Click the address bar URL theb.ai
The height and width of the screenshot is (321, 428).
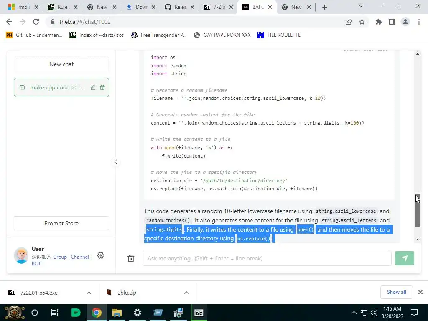(85, 22)
